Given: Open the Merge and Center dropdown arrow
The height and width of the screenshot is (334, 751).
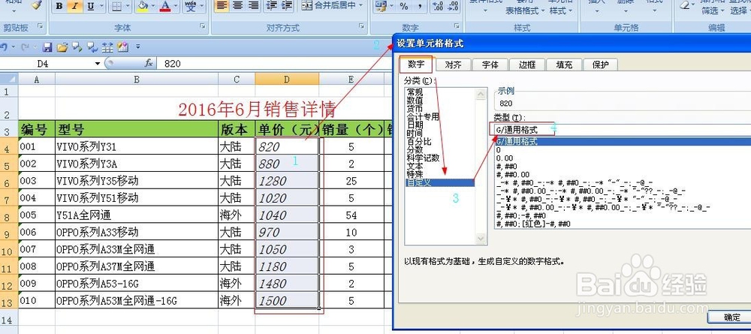Looking at the screenshot, I should (360, 6).
